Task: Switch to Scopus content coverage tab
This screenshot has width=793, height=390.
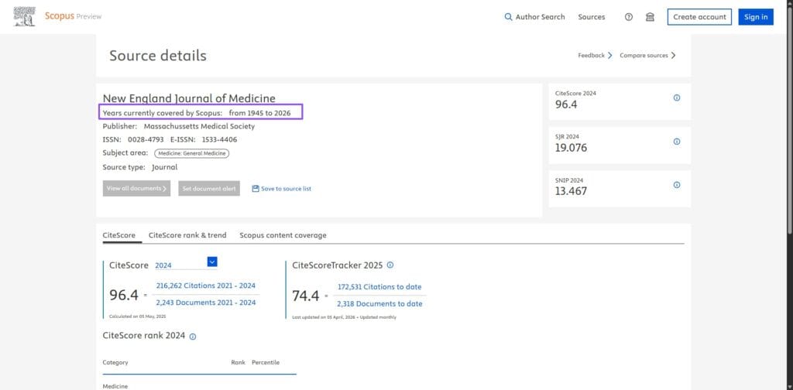Action: (283, 235)
